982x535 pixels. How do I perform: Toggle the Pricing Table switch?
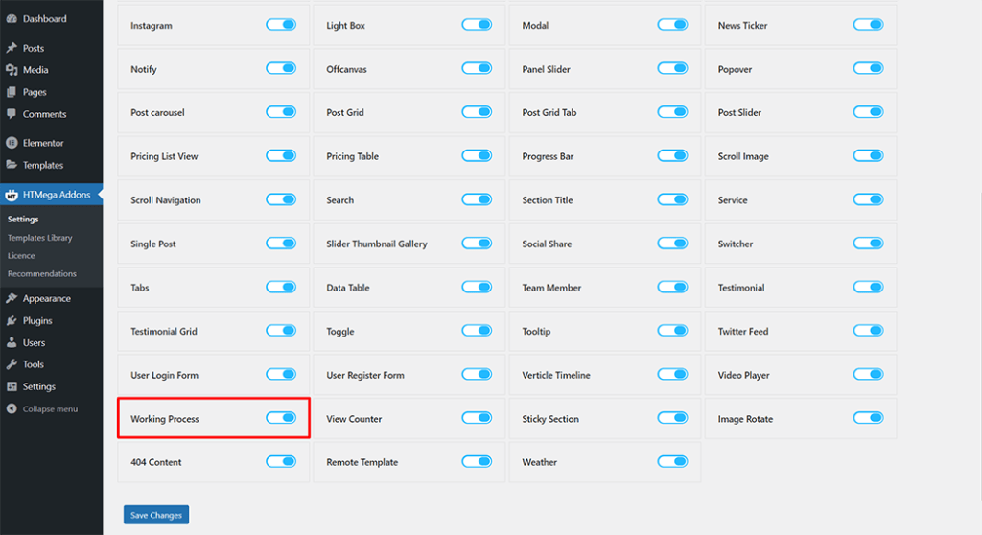coord(477,156)
